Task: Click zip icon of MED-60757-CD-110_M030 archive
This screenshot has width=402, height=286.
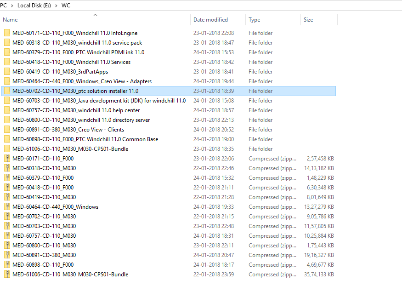Action: click(7, 236)
